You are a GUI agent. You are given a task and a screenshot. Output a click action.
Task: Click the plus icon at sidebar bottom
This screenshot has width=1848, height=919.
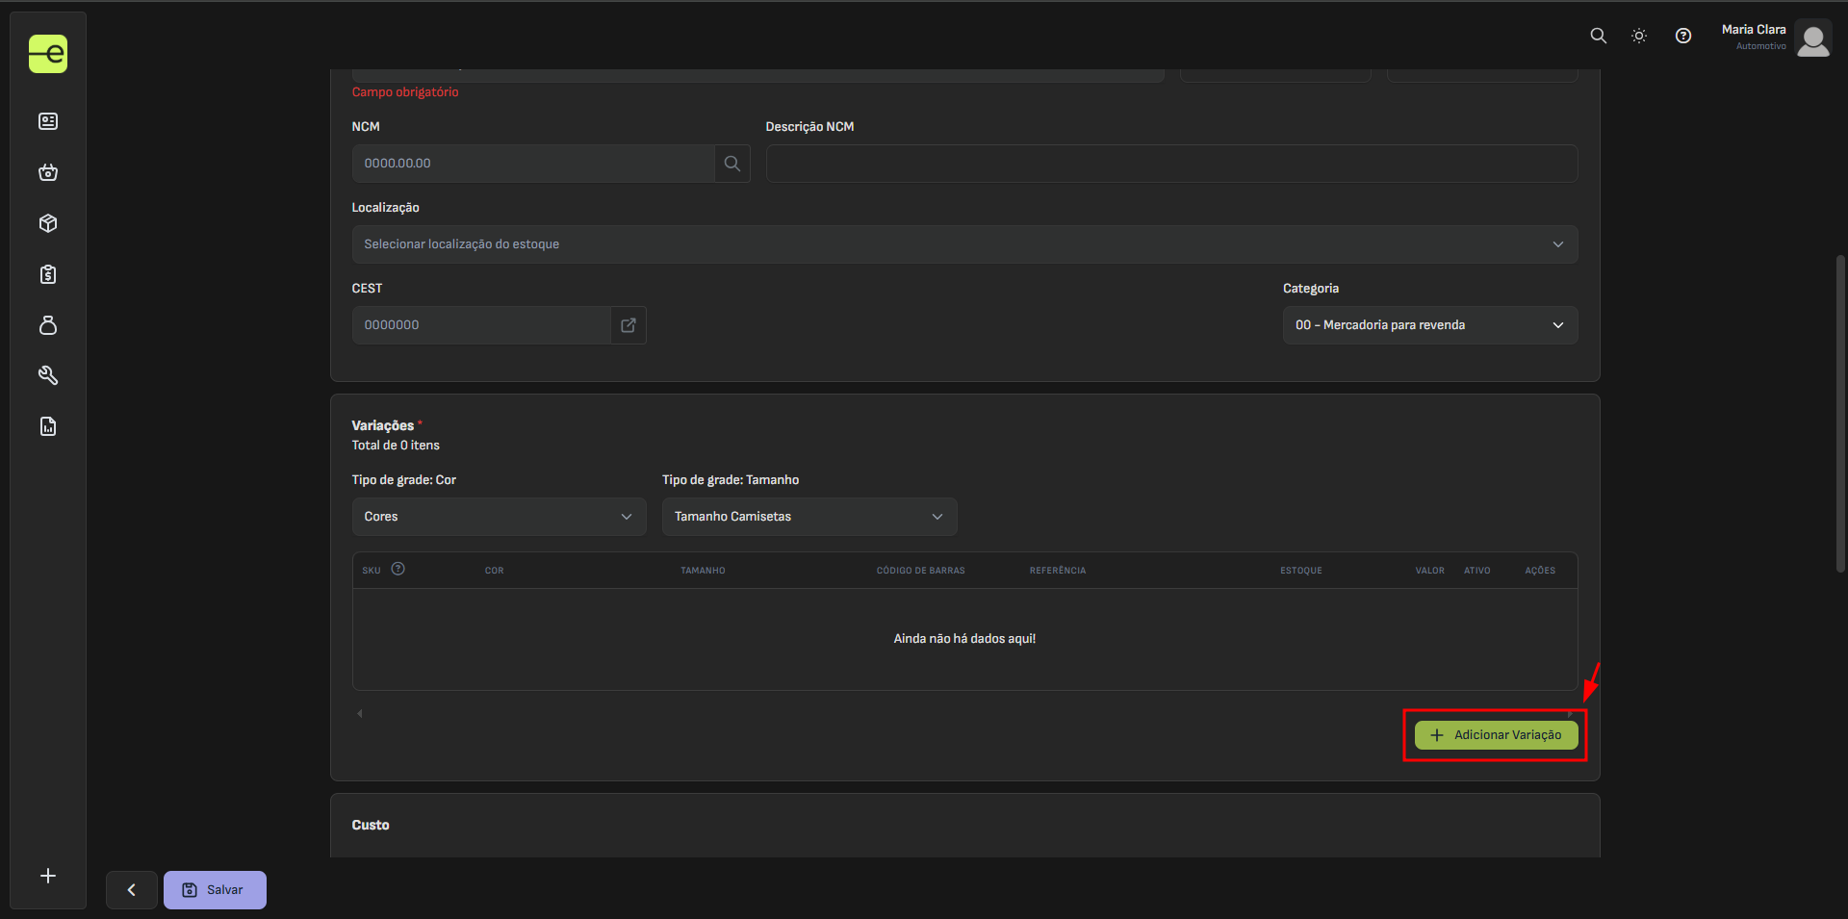click(x=48, y=876)
